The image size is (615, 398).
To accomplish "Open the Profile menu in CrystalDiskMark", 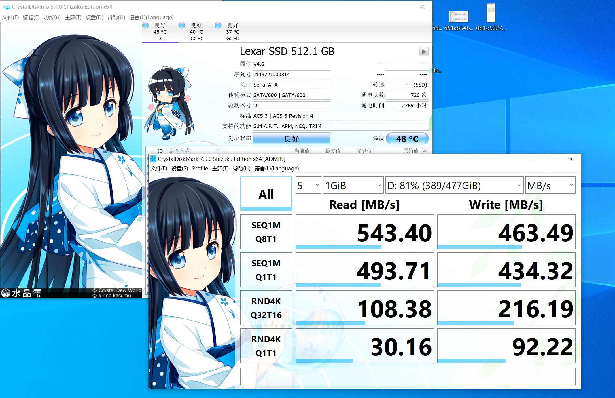I will [x=200, y=168].
